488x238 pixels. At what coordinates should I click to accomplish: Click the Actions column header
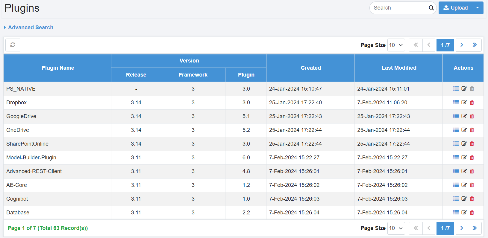click(x=463, y=68)
